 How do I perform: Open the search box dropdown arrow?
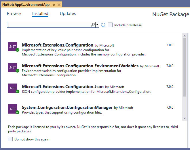(x=97, y=25)
